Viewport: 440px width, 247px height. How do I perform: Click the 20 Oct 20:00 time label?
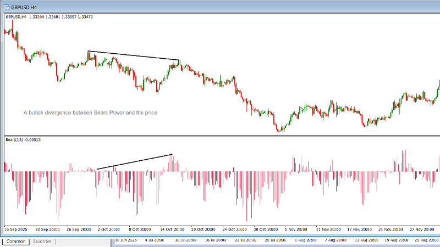point(203,229)
